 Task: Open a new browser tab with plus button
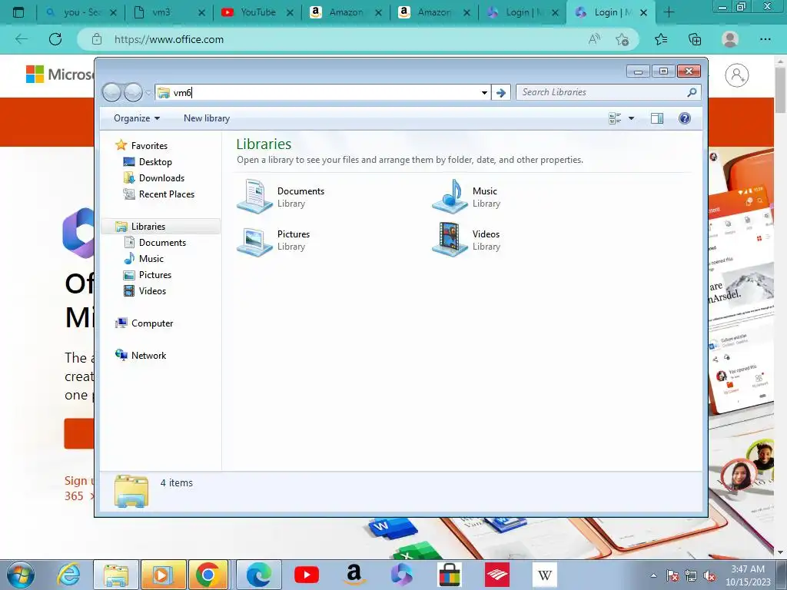pyautogui.click(x=669, y=12)
